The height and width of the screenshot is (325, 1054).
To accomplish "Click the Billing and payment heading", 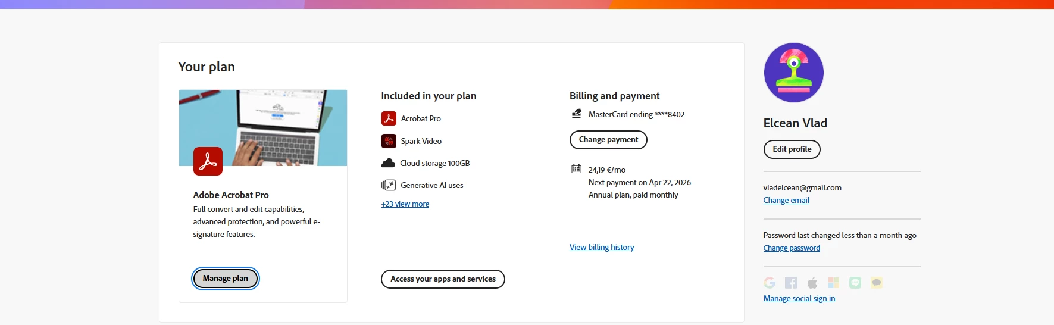I will [x=615, y=96].
